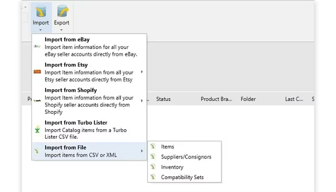The image size is (336, 192).
Task: Open the Import from Shopify submenu arrow
Action: click(x=142, y=101)
